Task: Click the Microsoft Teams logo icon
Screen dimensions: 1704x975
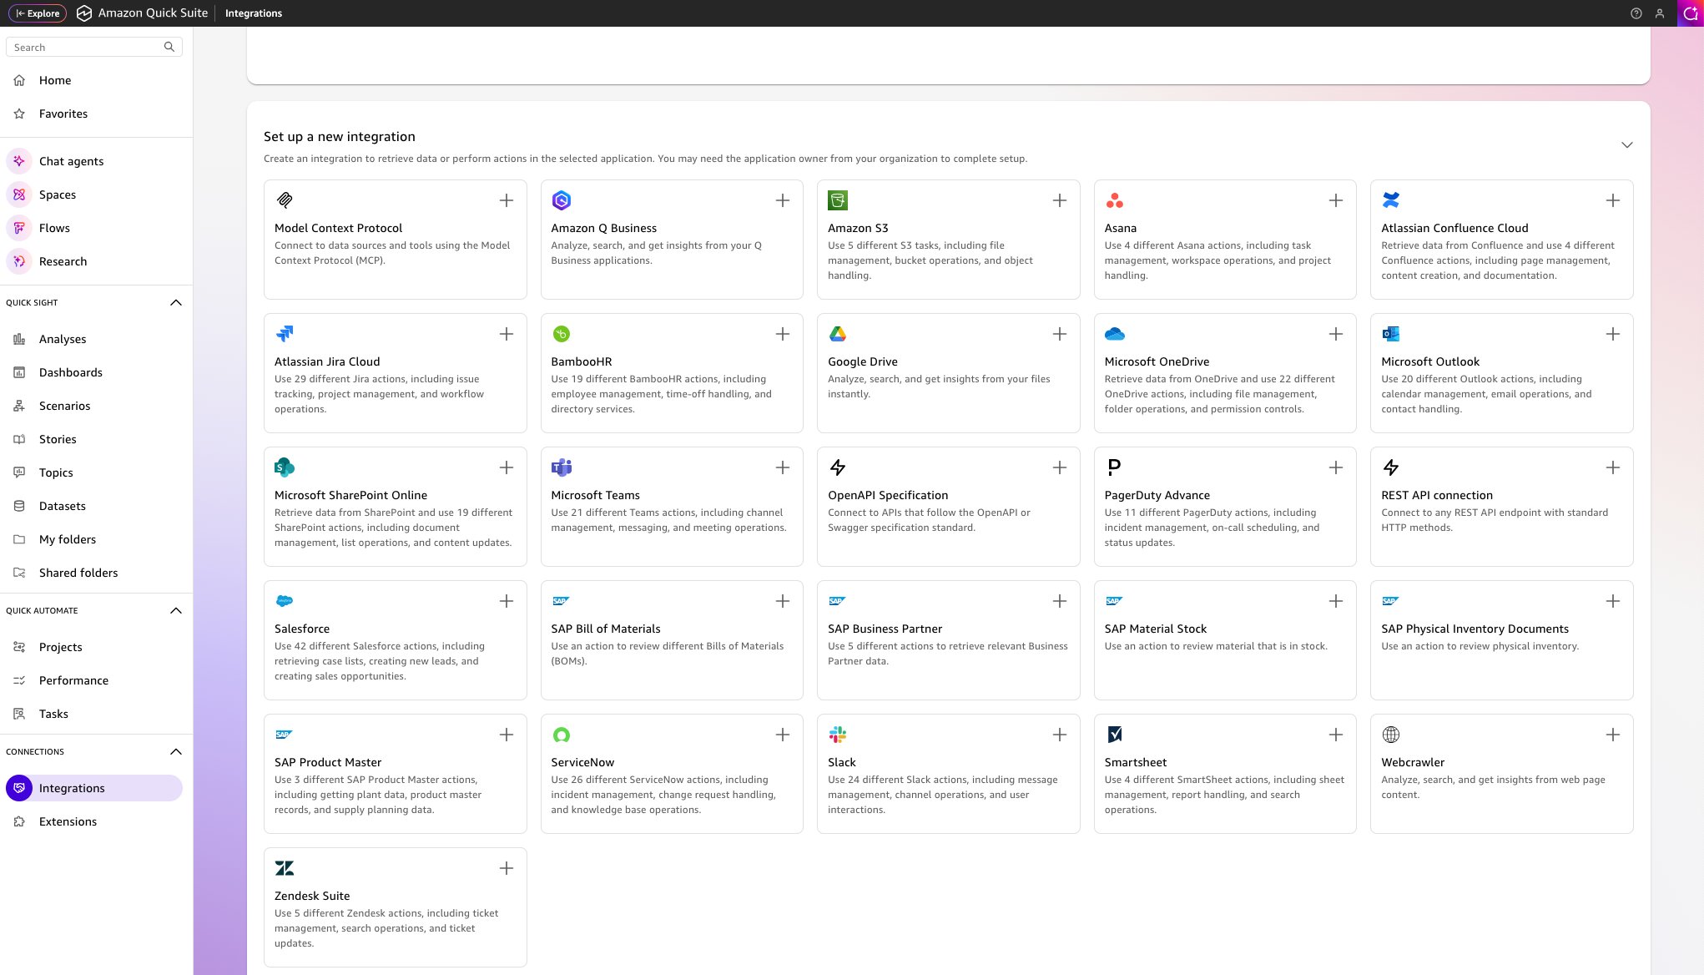Action: pyautogui.click(x=561, y=467)
